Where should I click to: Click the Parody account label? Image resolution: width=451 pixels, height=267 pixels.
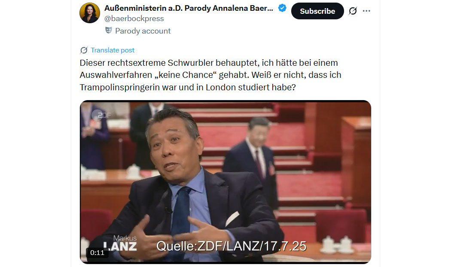click(143, 31)
